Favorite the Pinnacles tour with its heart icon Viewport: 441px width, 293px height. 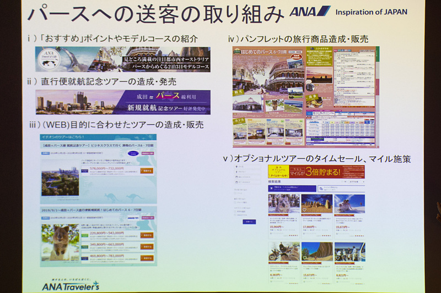tap(304, 210)
